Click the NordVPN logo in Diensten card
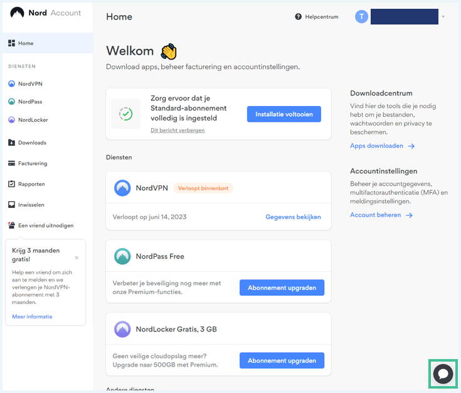The height and width of the screenshot is (393, 461). pos(122,188)
